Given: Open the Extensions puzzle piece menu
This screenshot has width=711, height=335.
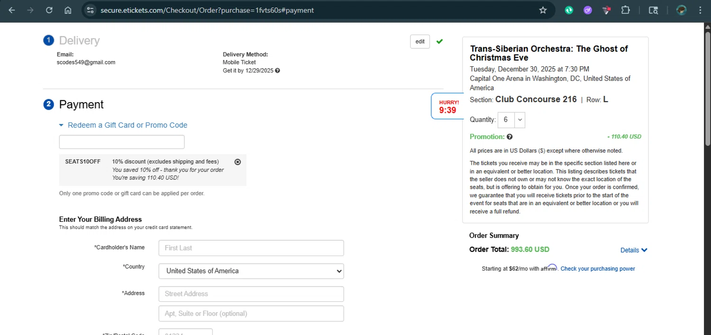Looking at the screenshot, I should (625, 10).
